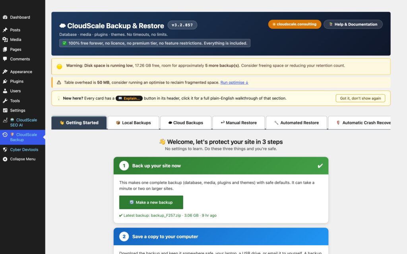This screenshot has height=254, width=407.
Task: Click the white checkmark on Back up card
Action: point(320,165)
